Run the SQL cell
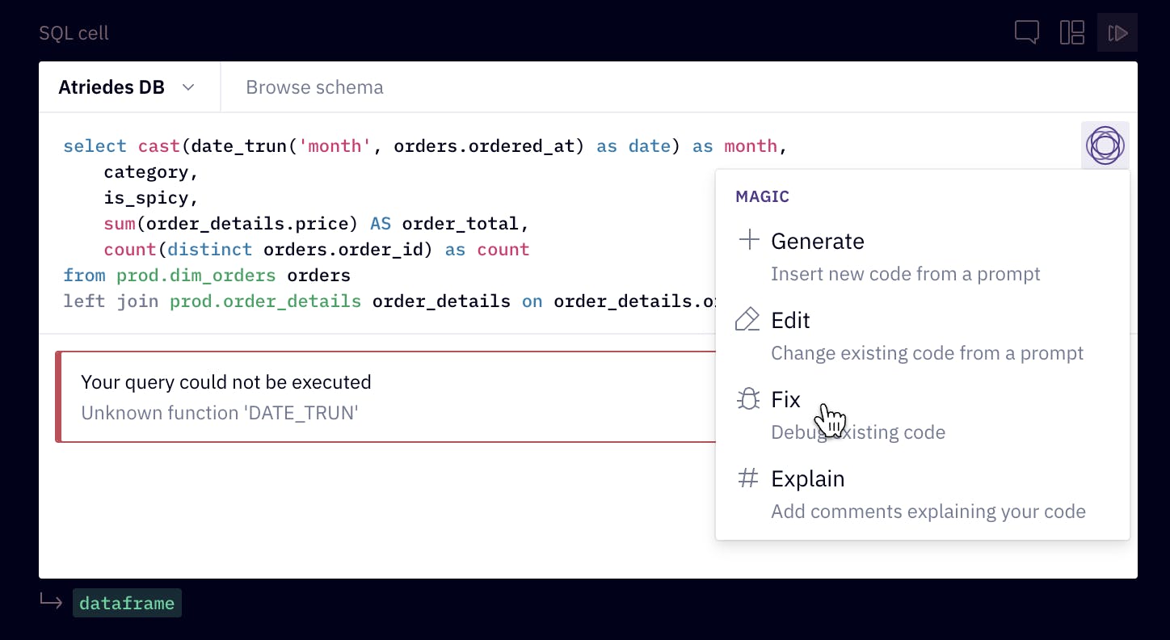1170x640 pixels. point(1117,33)
